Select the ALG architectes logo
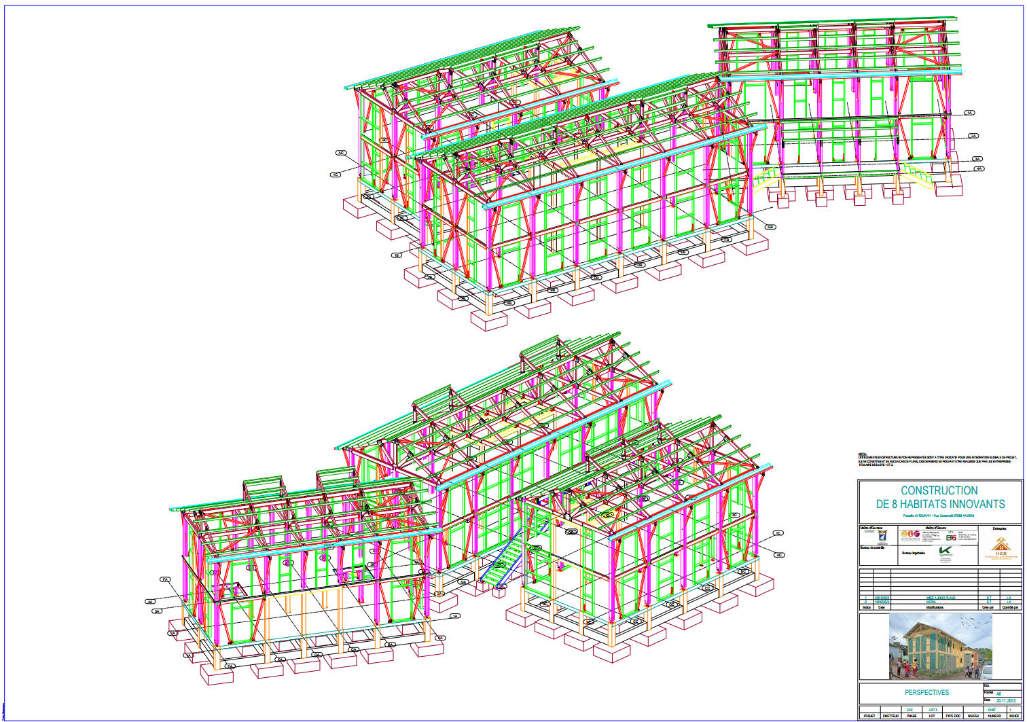The width and height of the screenshot is (1027, 722). 910,536
